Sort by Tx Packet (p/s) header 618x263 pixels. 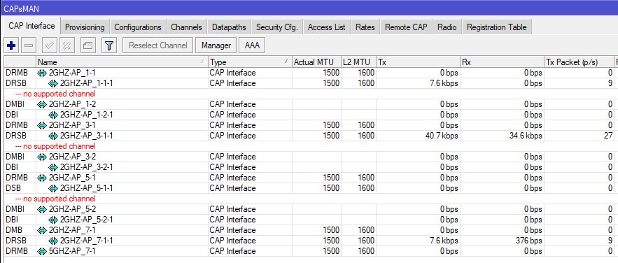[580, 62]
